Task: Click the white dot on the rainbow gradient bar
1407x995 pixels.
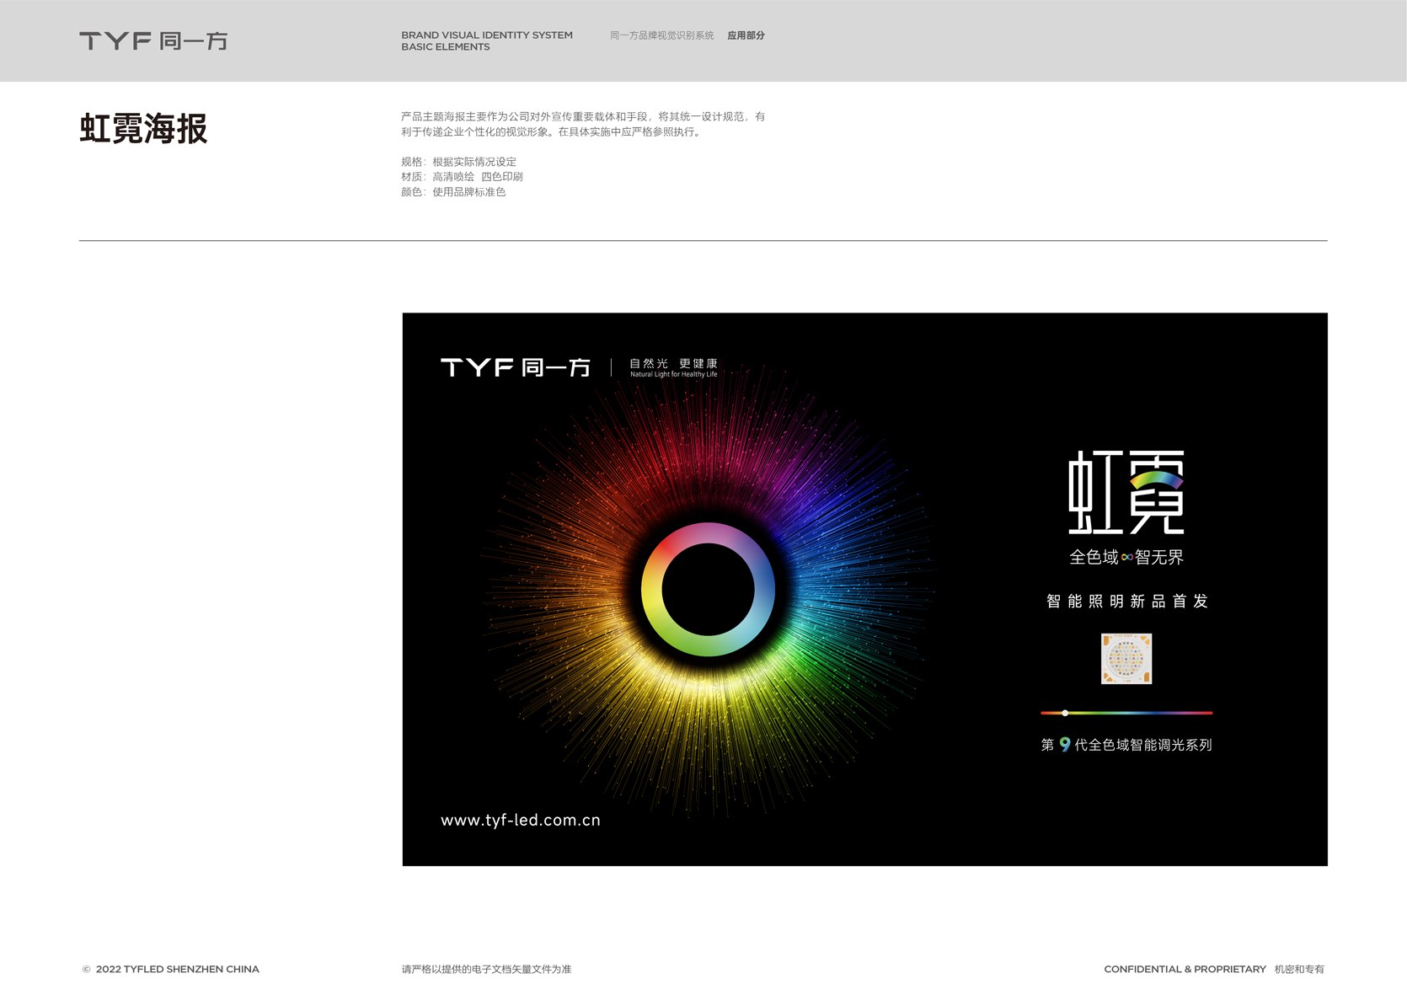Action: pyautogui.click(x=1065, y=714)
